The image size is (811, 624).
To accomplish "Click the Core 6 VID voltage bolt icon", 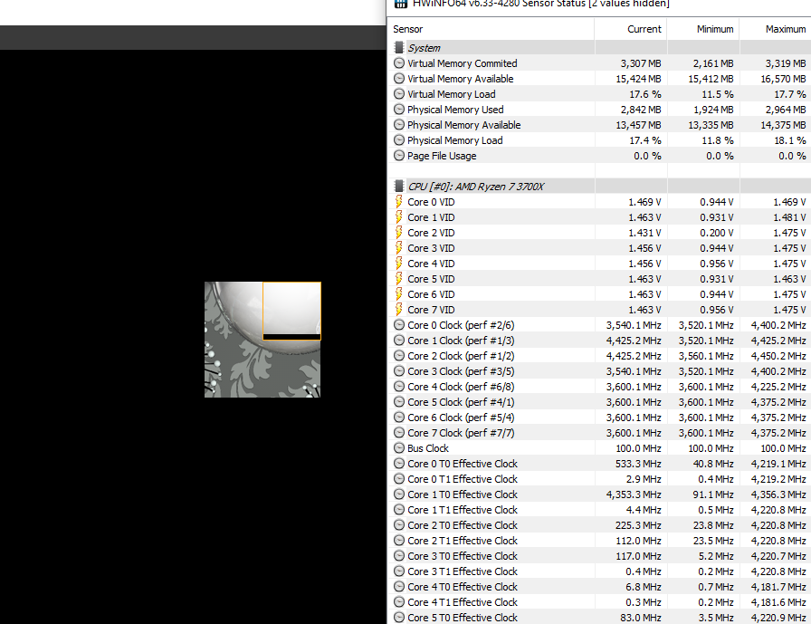I will pos(399,294).
